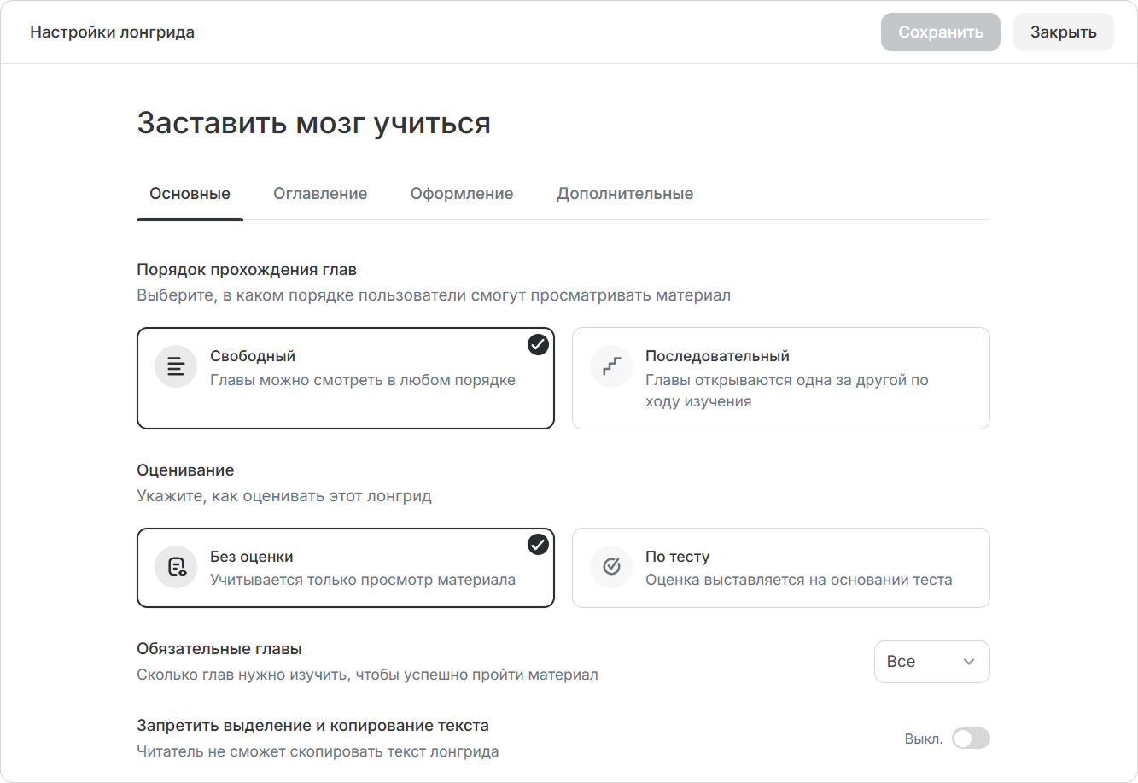The image size is (1138, 783).
Task: Click the Настройки лонгрида header text
Action: 112,32
